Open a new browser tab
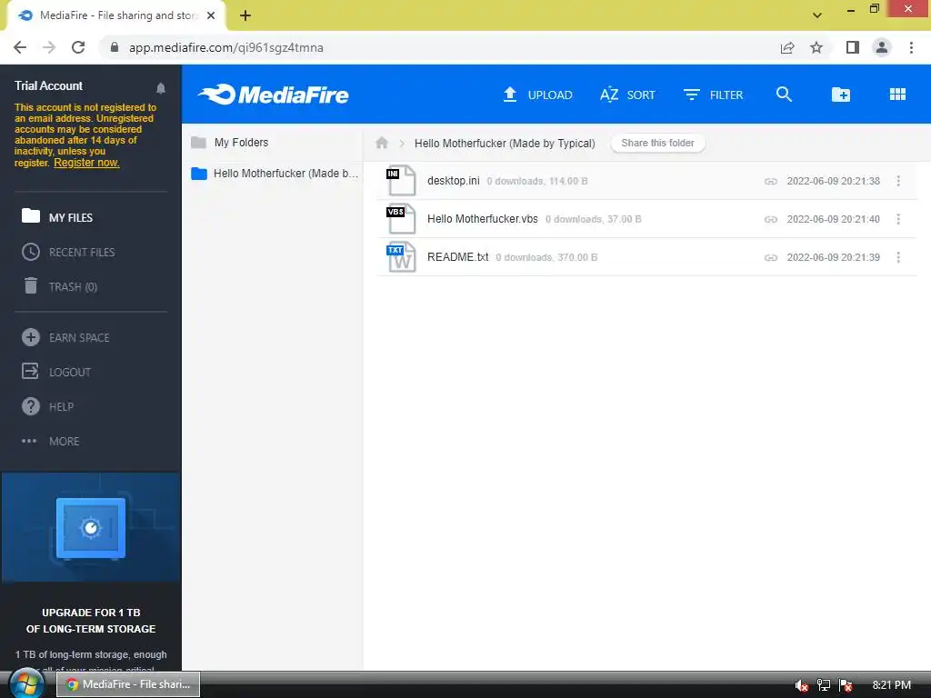This screenshot has height=698, width=931. pyautogui.click(x=245, y=16)
